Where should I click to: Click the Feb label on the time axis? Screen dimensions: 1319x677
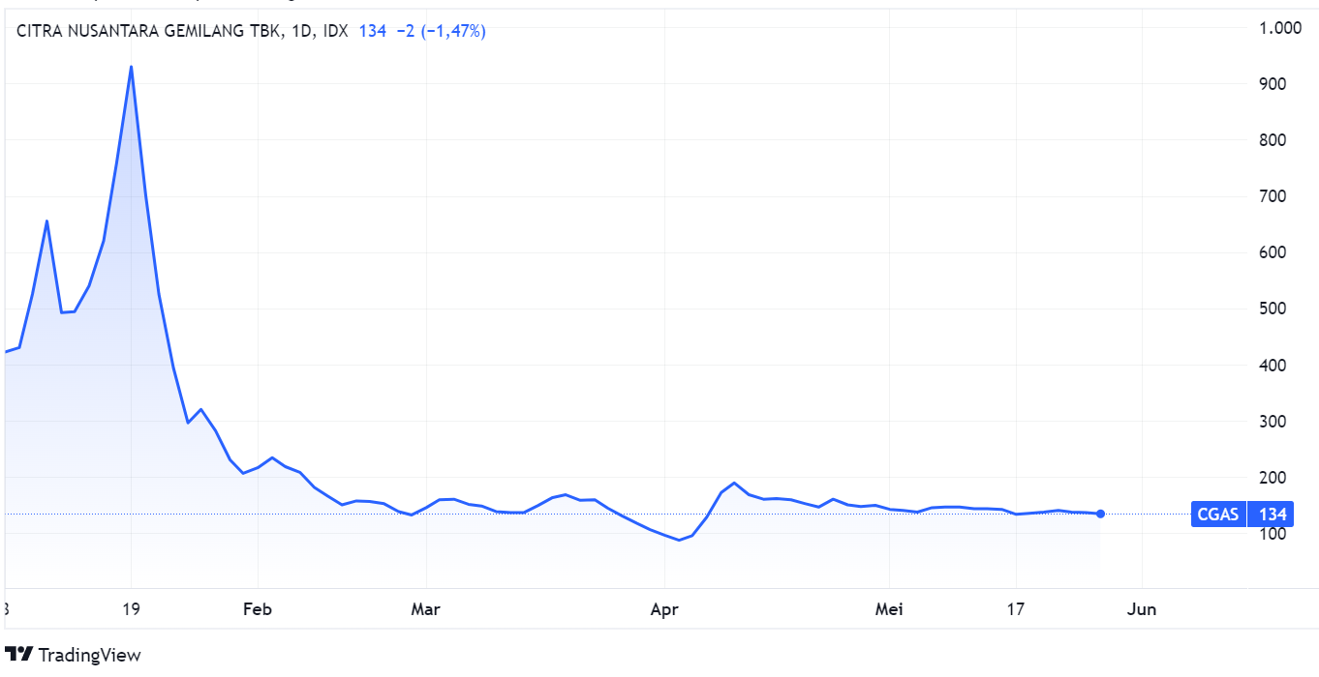click(x=258, y=609)
